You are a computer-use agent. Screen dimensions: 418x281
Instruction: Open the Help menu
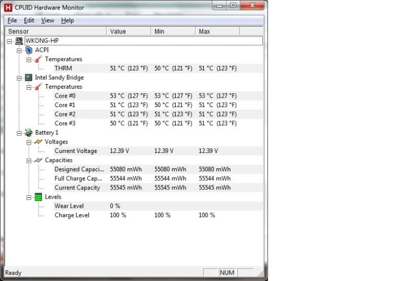click(x=67, y=20)
